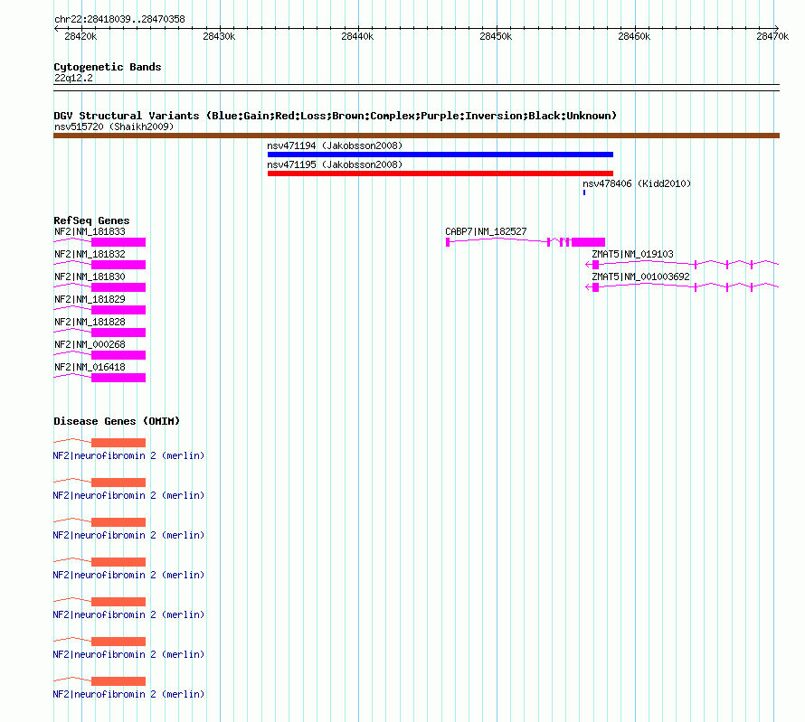Click the ZMAT5|NM_019103 gene label
The width and height of the screenshot is (805, 722).
[632, 254]
